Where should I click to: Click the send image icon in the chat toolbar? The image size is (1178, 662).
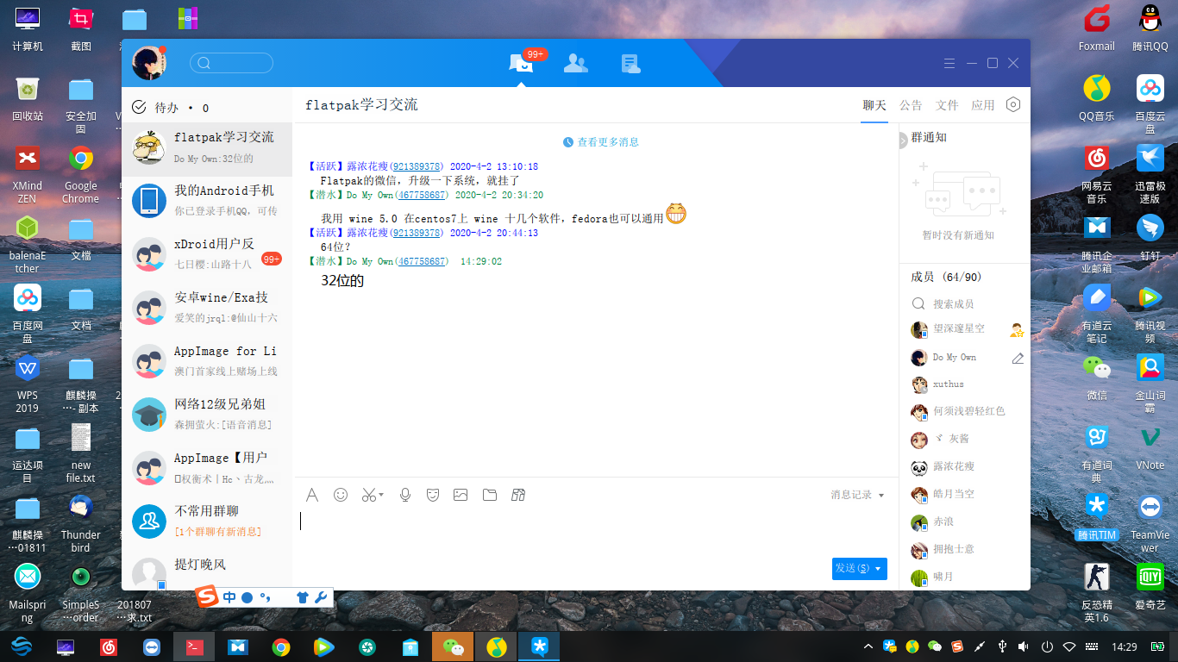click(x=461, y=495)
